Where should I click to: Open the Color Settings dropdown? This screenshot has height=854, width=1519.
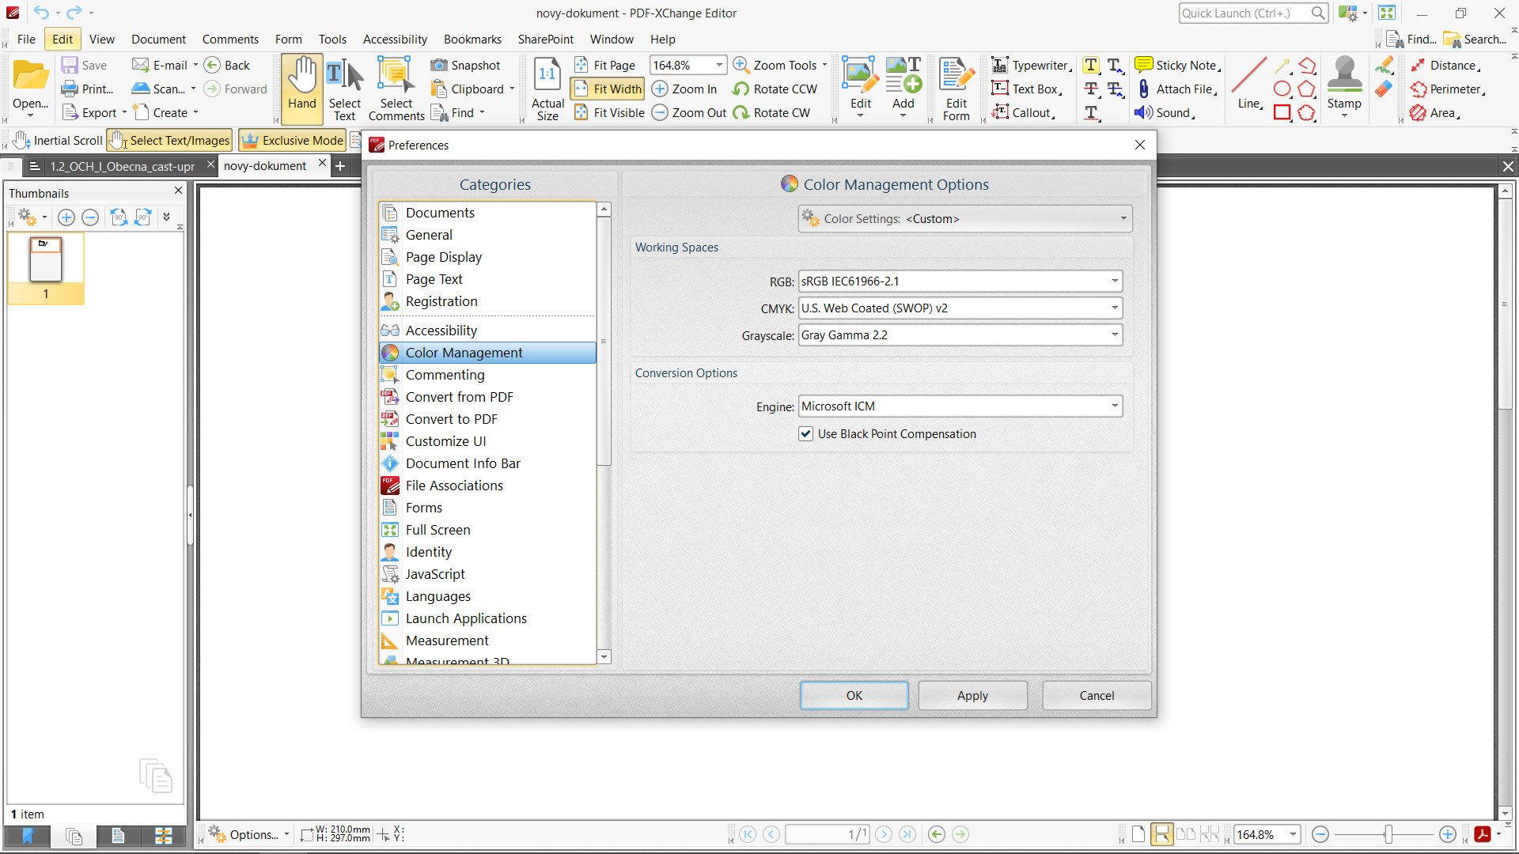tap(965, 219)
